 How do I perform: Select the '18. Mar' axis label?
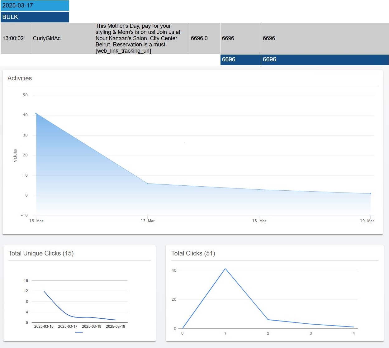[x=259, y=221]
